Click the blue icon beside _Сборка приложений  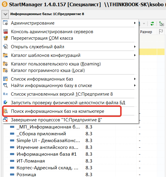point(12,134)
